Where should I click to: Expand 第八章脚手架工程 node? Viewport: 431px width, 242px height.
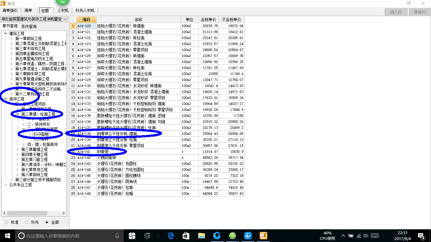click(12, 74)
